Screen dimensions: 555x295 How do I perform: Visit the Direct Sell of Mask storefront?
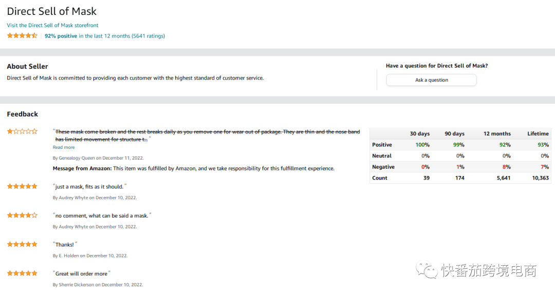[x=53, y=26]
